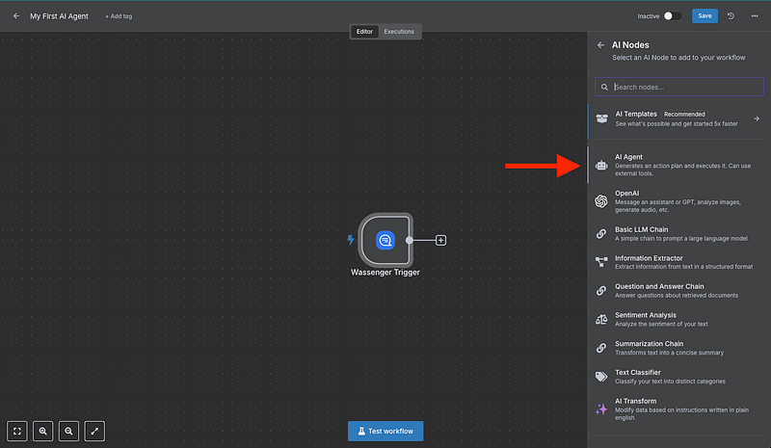
Task: Click the Add tag link
Action: [120, 16]
